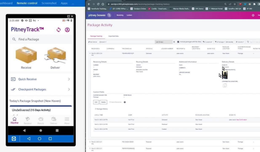The height and width of the screenshot is (152, 260).
Task: Click the Find a Package search field
Action: [x=41, y=39]
